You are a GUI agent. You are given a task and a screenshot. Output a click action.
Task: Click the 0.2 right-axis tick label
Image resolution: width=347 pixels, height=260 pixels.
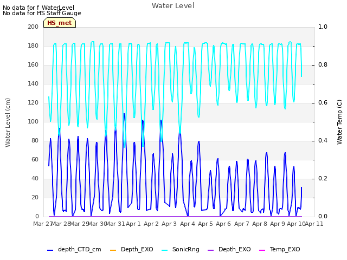323,178
